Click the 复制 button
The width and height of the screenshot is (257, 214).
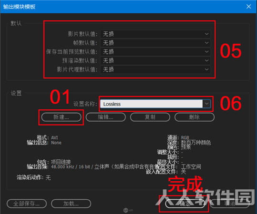(x=150, y=117)
